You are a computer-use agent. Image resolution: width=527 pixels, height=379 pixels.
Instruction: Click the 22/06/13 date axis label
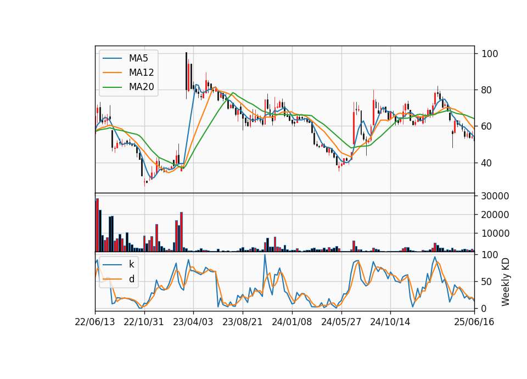95,322
